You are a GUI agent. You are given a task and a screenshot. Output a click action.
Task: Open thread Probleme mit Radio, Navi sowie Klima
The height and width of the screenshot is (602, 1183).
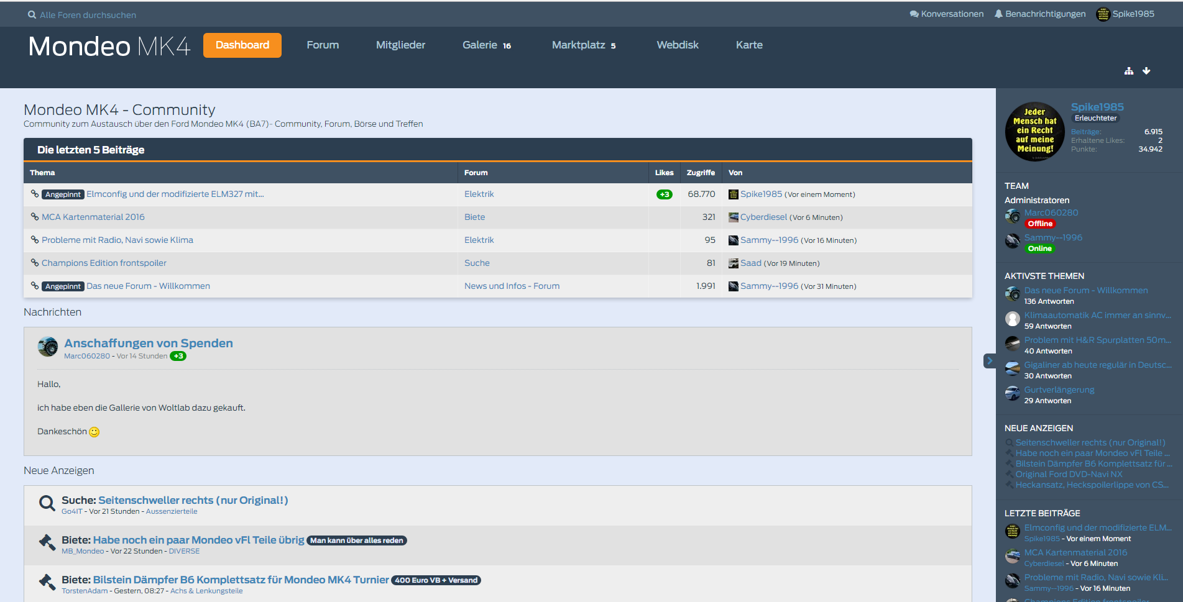pos(117,240)
